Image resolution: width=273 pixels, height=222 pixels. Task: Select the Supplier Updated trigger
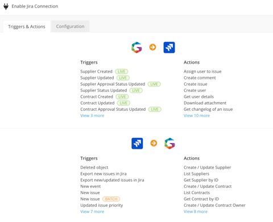[97, 78]
